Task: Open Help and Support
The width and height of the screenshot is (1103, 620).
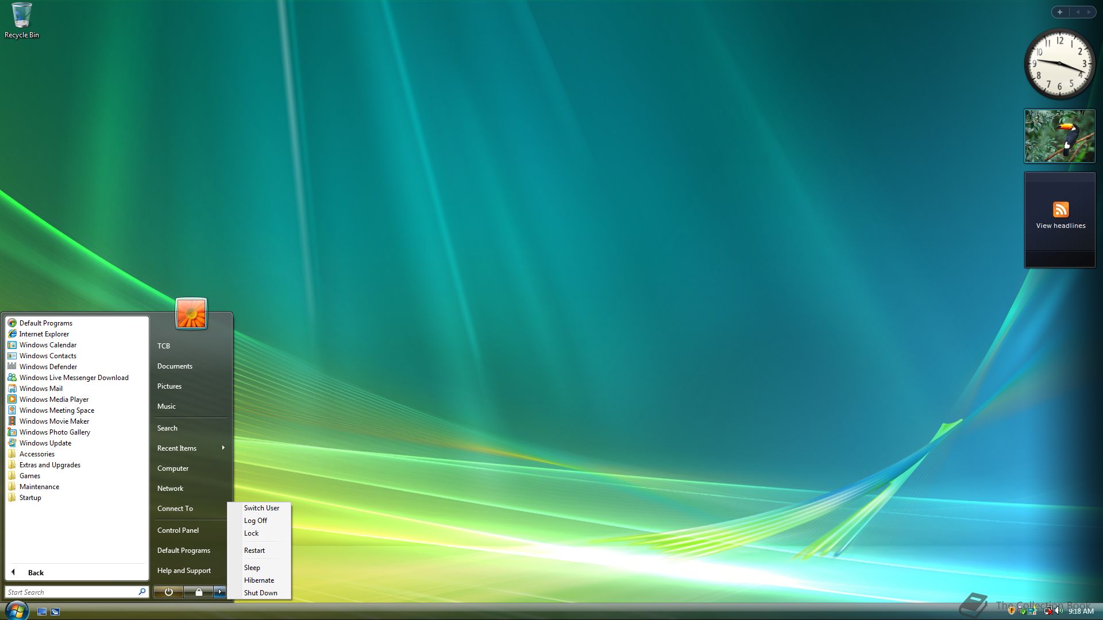Action: [184, 571]
